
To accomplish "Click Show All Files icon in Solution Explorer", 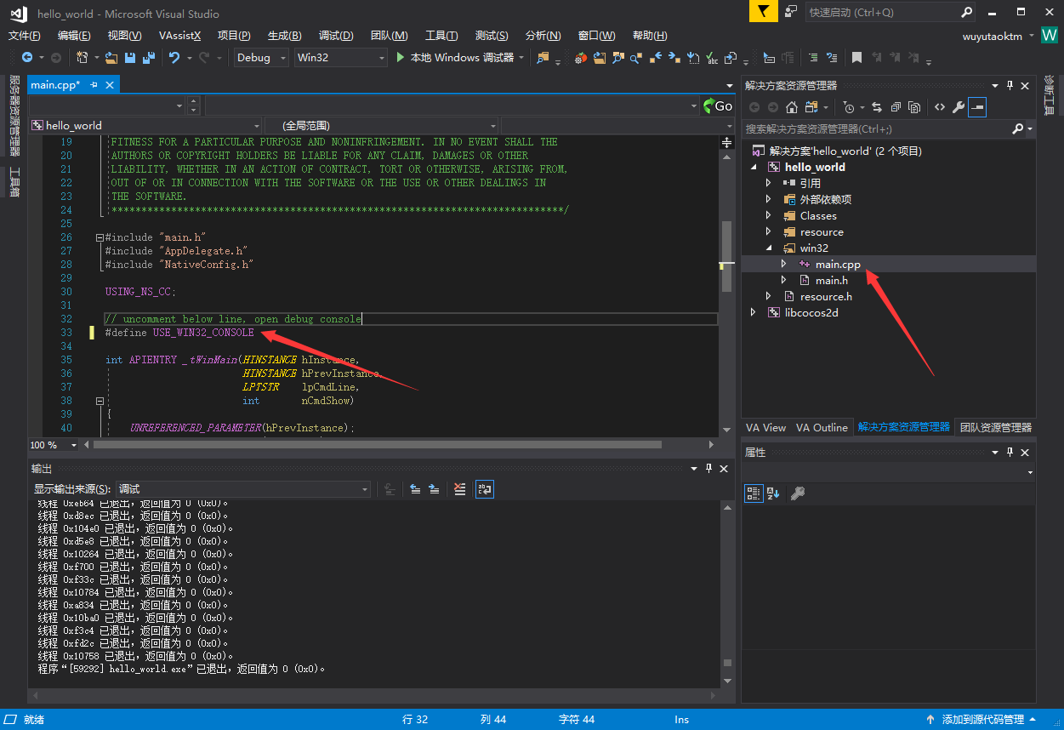I will 914,107.
